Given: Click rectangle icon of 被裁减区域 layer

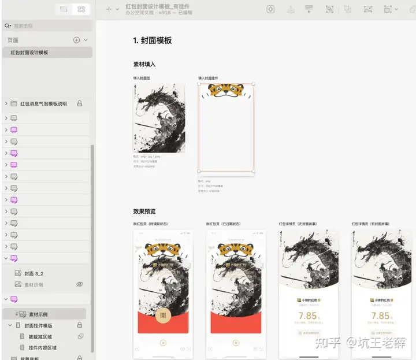Looking at the screenshot, I should (x=23, y=336).
